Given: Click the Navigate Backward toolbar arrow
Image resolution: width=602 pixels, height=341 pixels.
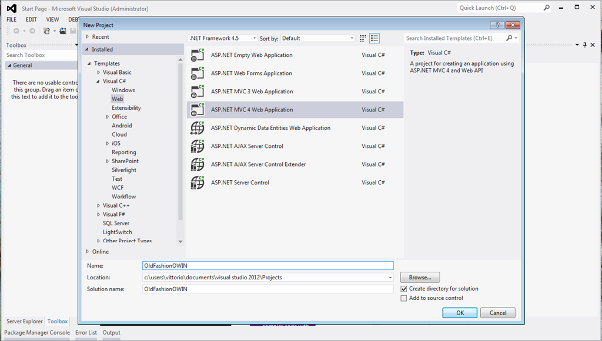Looking at the screenshot, I should pos(16,31).
